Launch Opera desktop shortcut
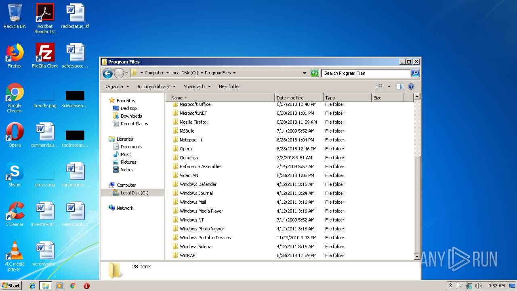The width and height of the screenshot is (517, 291). (x=15, y=135)
